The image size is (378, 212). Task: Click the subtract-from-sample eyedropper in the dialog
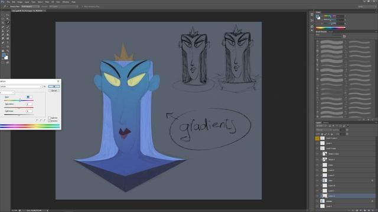click(x=45, y=120)
